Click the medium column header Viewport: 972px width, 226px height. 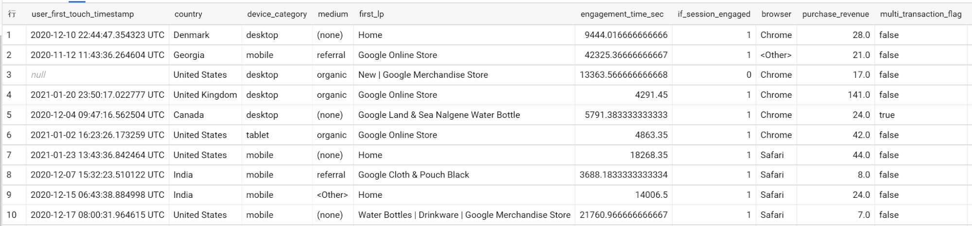point(333,14)
